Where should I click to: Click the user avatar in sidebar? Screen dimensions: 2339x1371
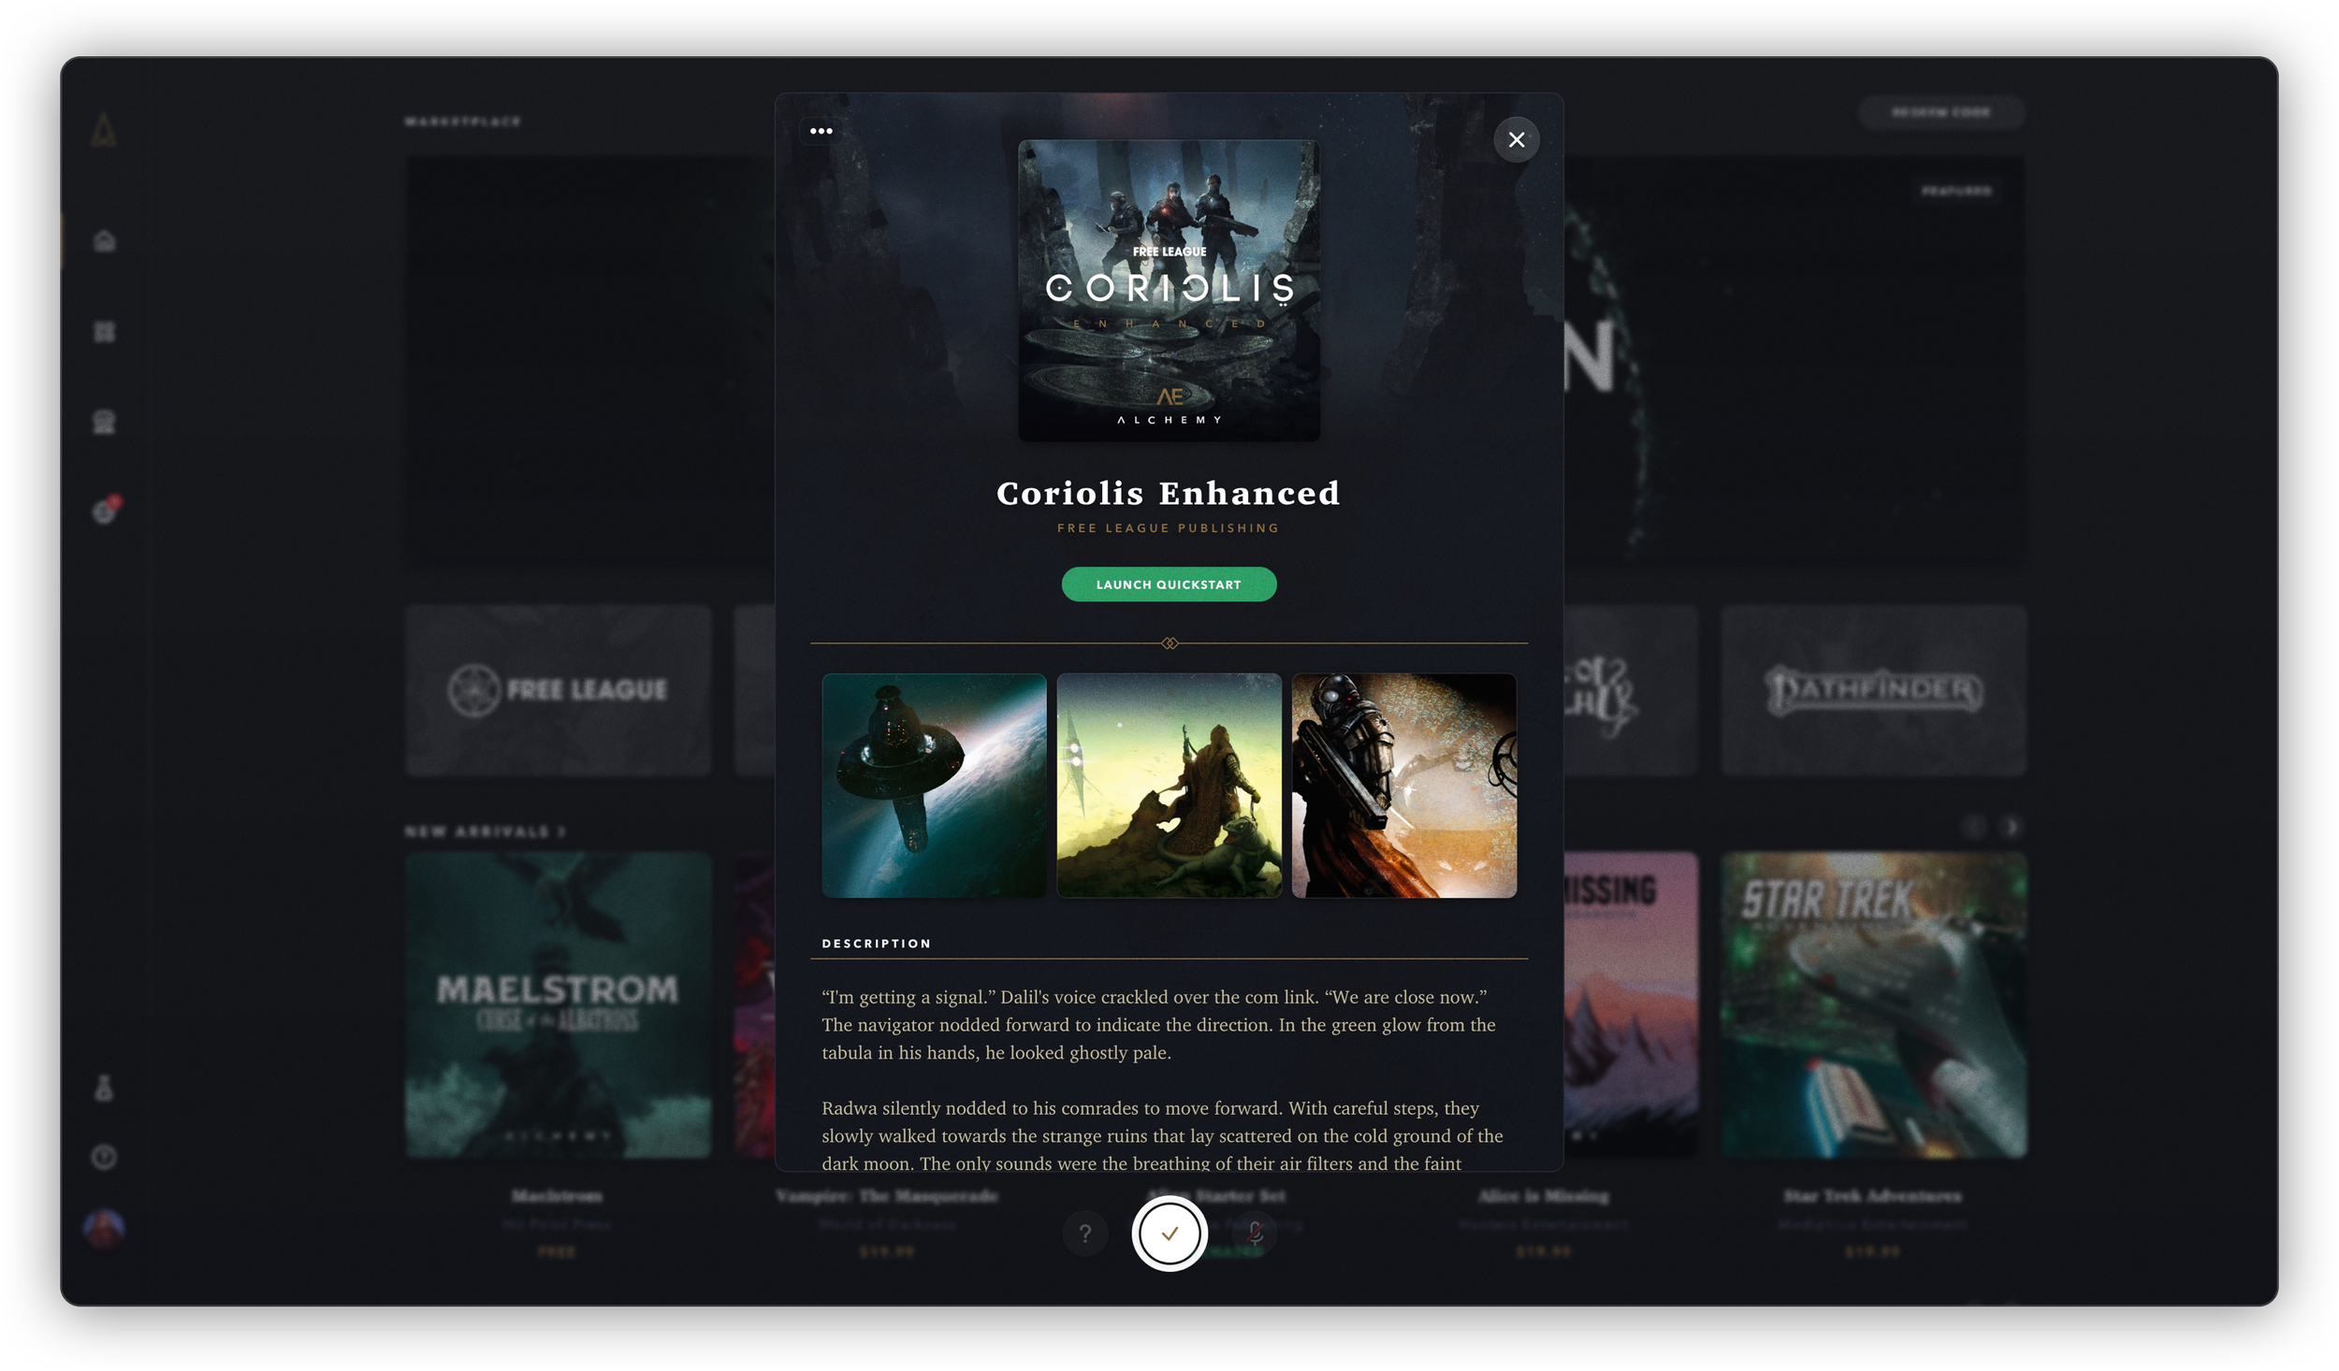pyautogui.click(x=104, y=1228)
